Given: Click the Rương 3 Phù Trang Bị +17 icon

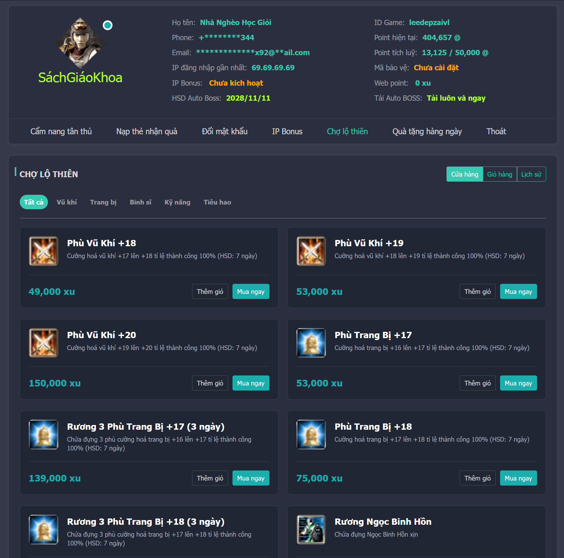Looking at the screenshot, I should coord(44,434).
